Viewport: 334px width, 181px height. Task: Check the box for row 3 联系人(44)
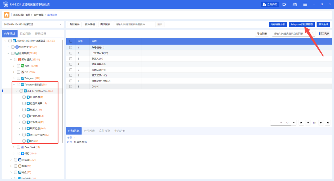(x=71, y=58)
